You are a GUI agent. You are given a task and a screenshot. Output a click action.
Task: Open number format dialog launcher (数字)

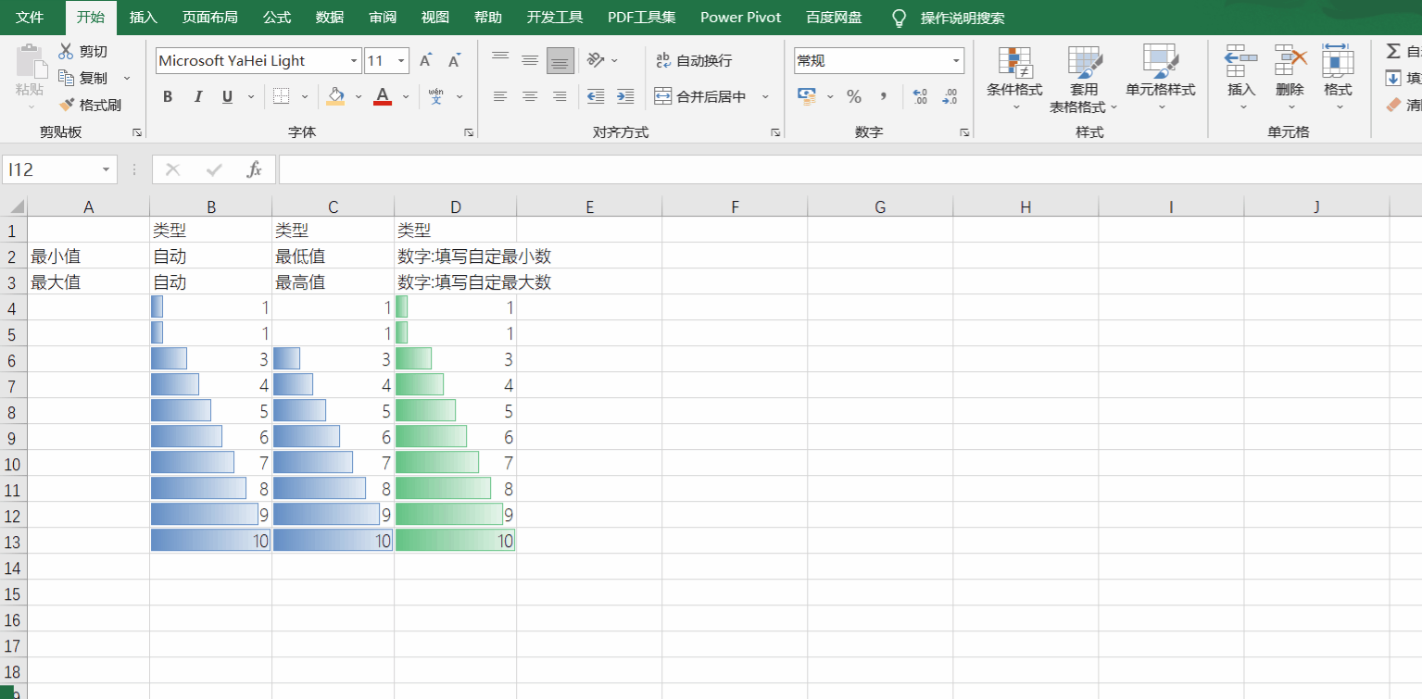pyautogui.click(x=964, y=132)
